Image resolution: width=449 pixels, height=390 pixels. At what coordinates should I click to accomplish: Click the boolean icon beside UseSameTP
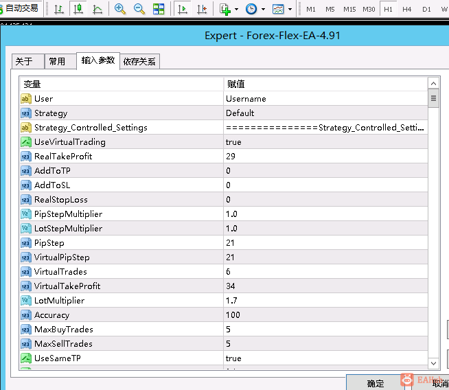pos(26,358)
